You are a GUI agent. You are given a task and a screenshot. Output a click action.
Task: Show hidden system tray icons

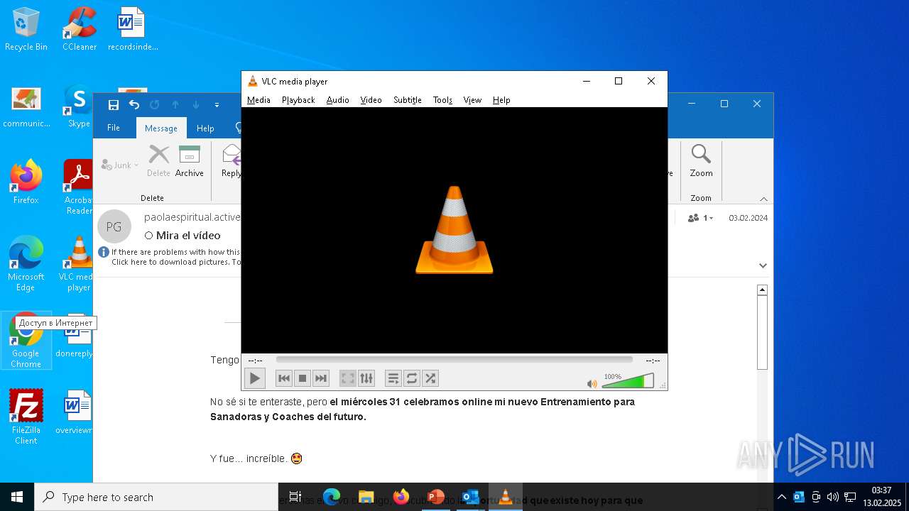click(x=782, y=497)
